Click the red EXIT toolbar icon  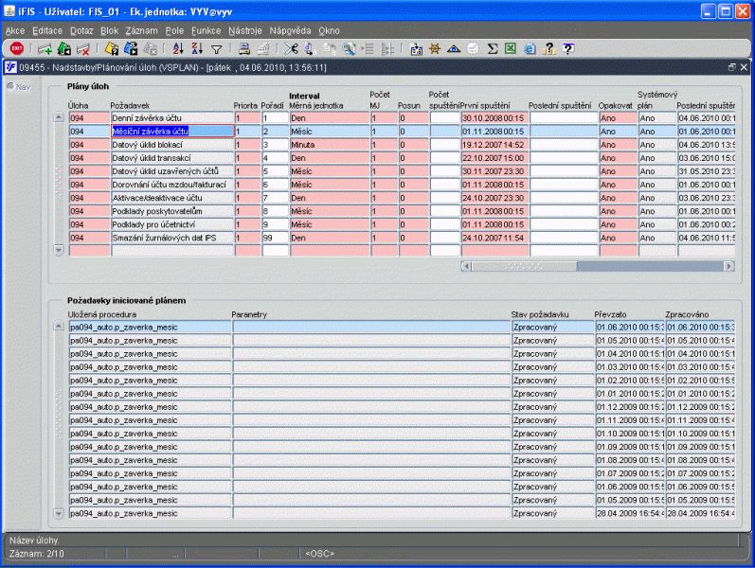pos(16,48)
